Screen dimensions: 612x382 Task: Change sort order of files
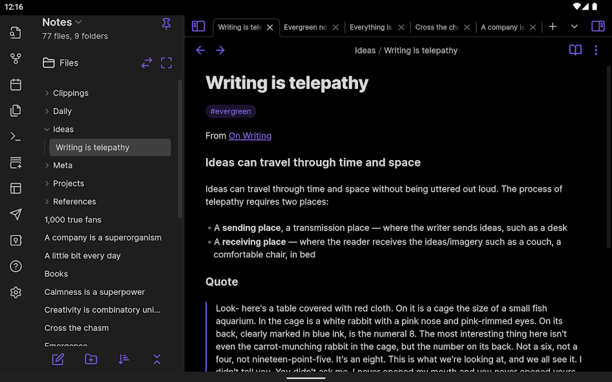click(x=124, y=359)
